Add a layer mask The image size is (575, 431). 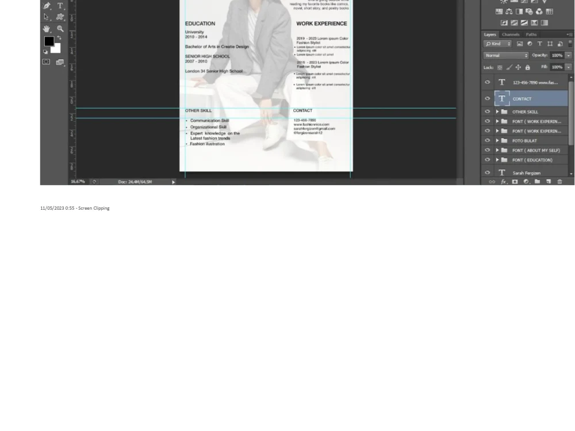click(515, 182)
